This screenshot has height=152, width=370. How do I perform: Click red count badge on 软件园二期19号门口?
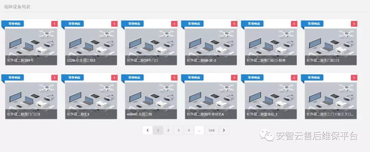[x=174, y=24]
